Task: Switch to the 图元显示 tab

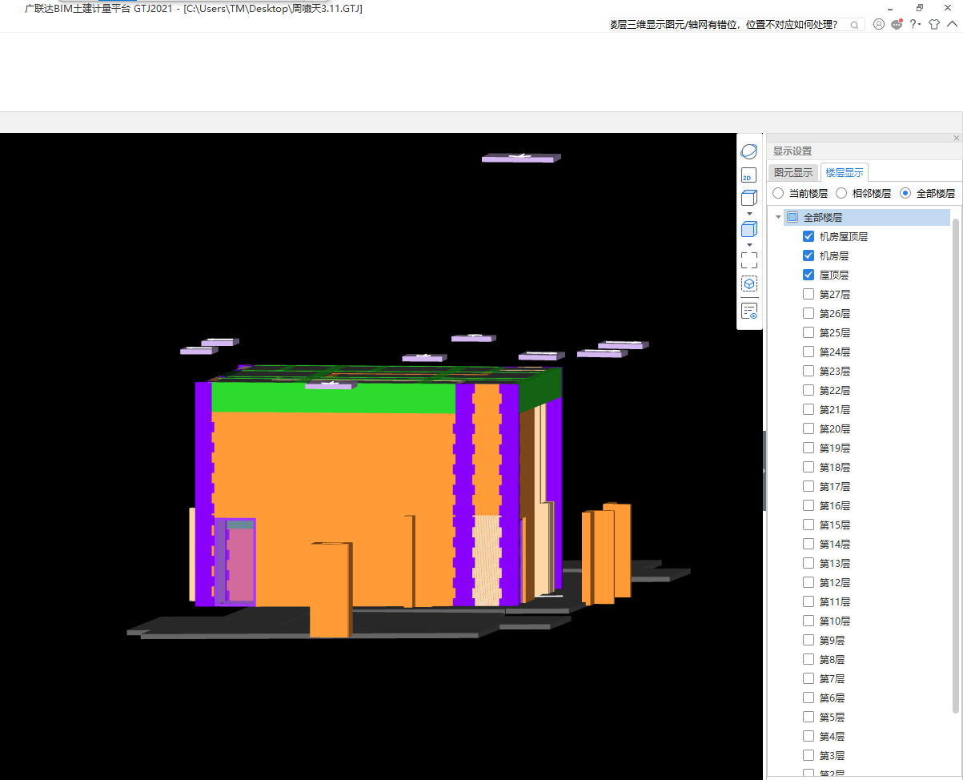Action: point(792,172)
